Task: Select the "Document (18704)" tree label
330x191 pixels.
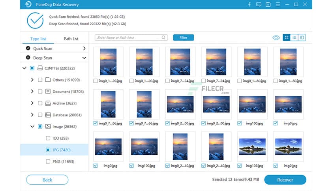Action: (x=68, y=92)
